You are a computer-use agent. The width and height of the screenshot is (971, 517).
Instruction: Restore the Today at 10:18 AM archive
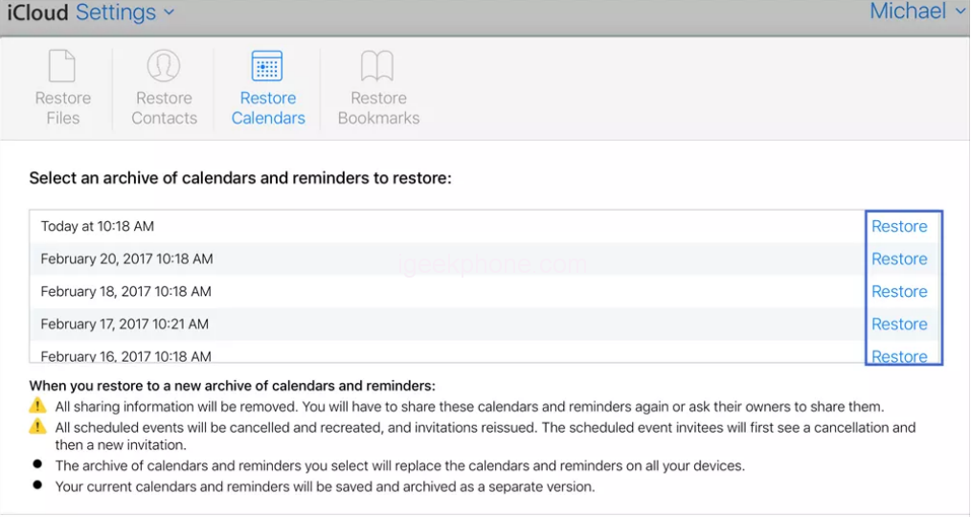[899, 227]
